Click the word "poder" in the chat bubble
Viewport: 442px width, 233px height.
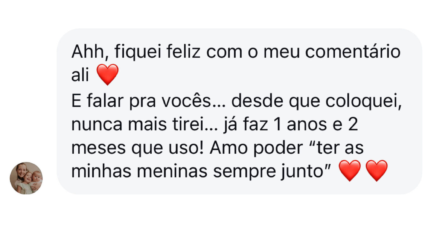[x=278, y=148]
